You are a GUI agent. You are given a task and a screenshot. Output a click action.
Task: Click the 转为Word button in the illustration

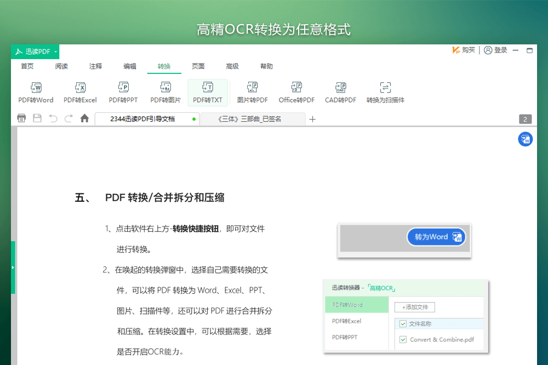[436, 237]
